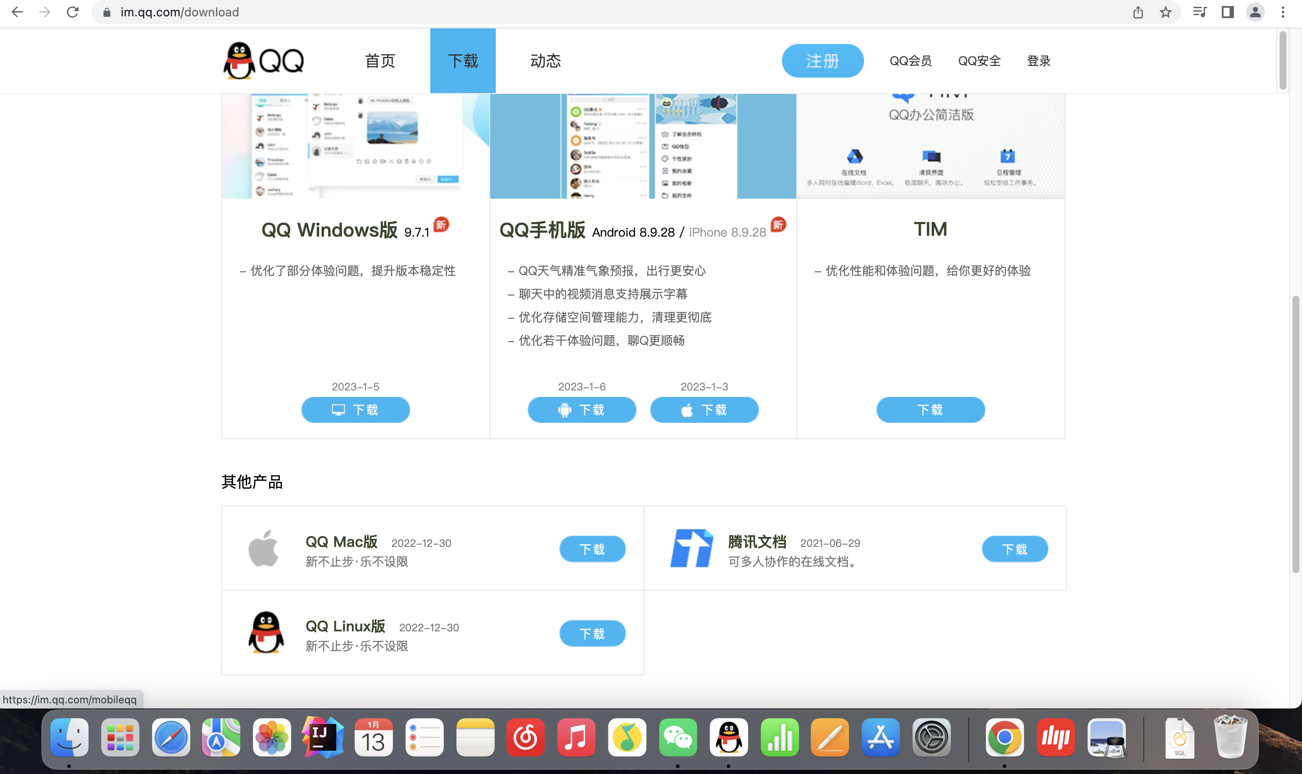
Task: Click the 腾讯文档 title text
Action: click(757, 541)
